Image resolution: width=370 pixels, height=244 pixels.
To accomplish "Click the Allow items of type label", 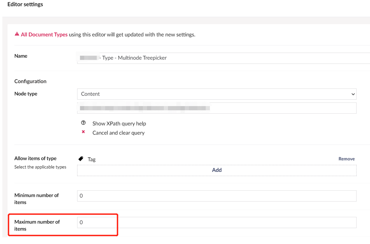I will 35,158.
